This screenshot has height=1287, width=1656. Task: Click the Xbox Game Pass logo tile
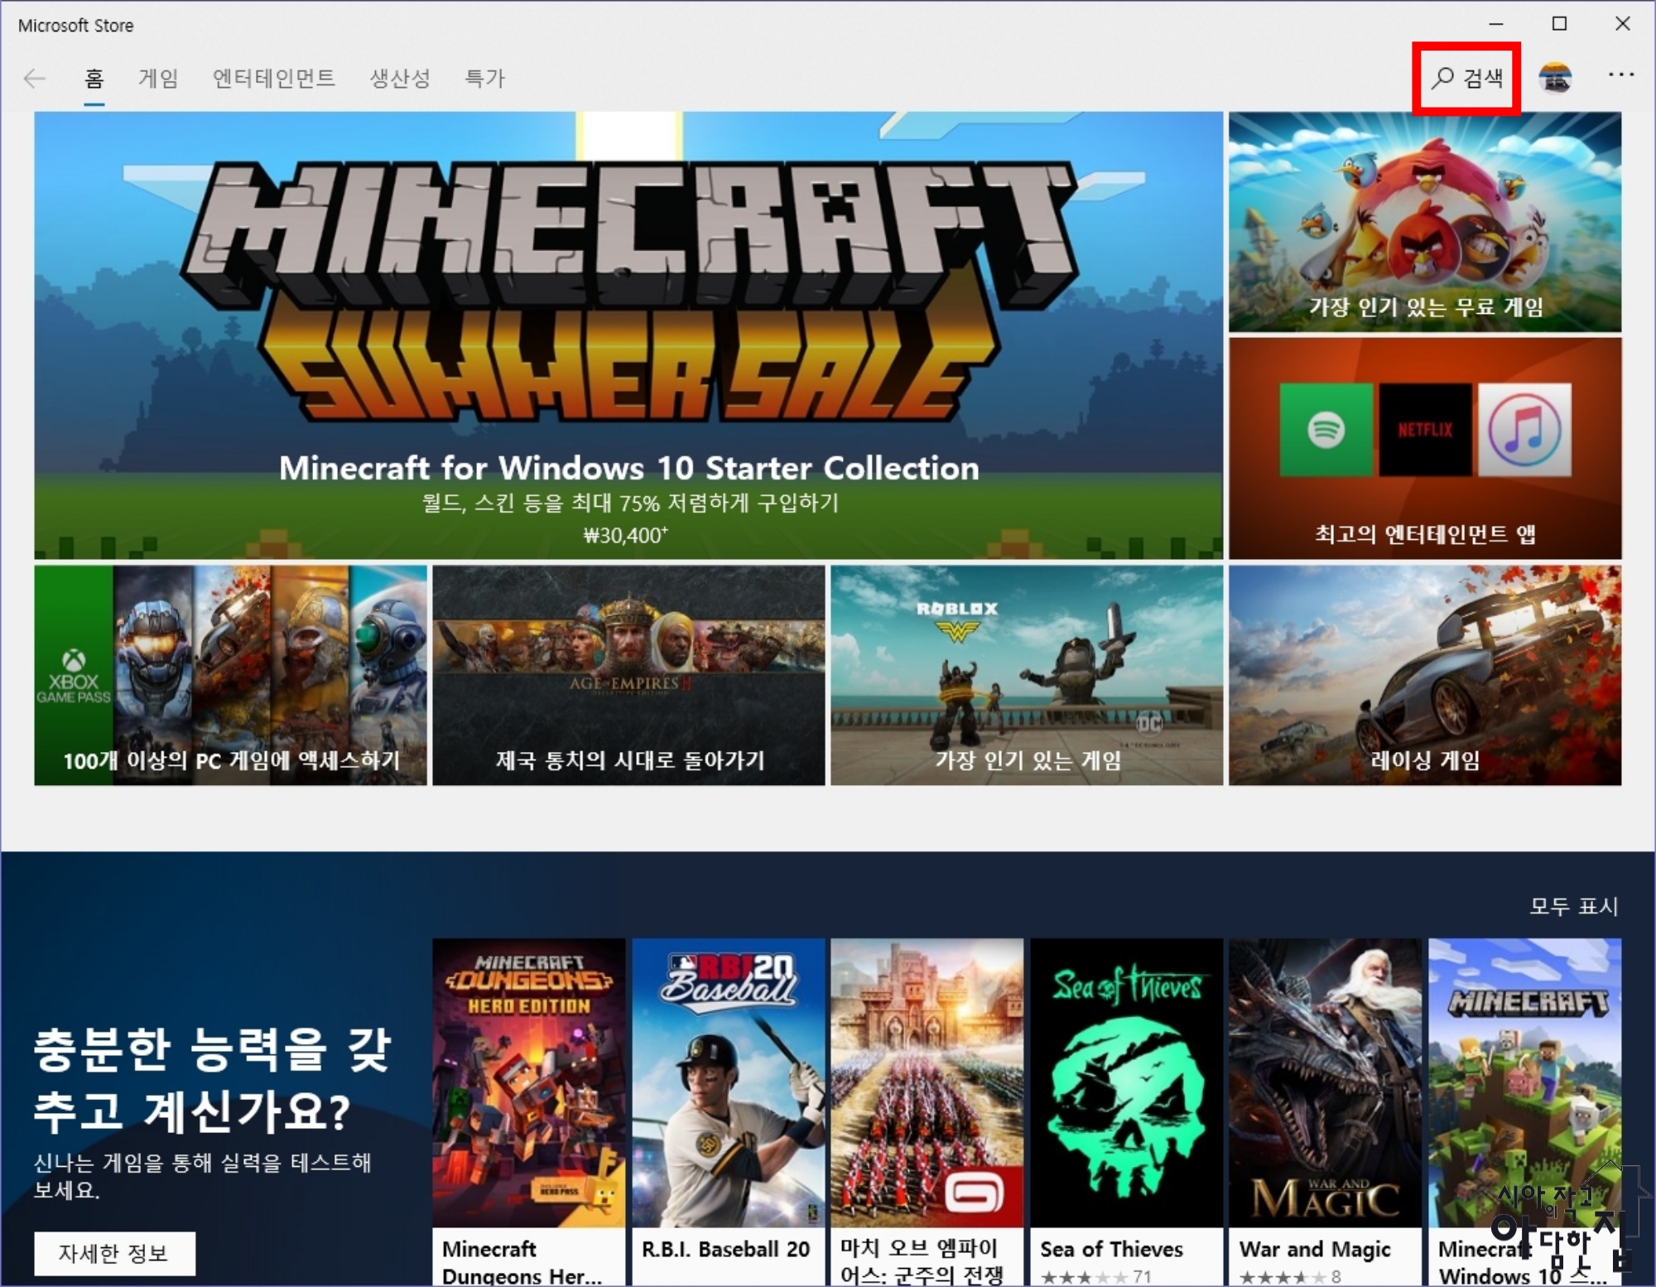click(x=74, y=676)
